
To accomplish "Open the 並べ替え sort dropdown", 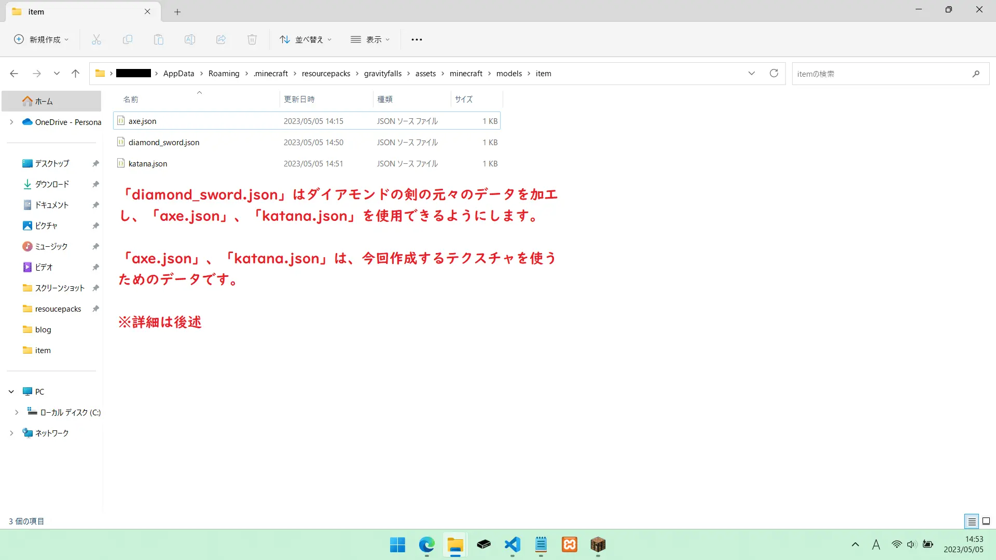I will click(306, 39).
